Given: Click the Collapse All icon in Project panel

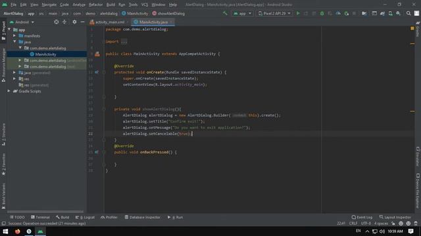Looking at the screenshot, I should coord(64,22).
